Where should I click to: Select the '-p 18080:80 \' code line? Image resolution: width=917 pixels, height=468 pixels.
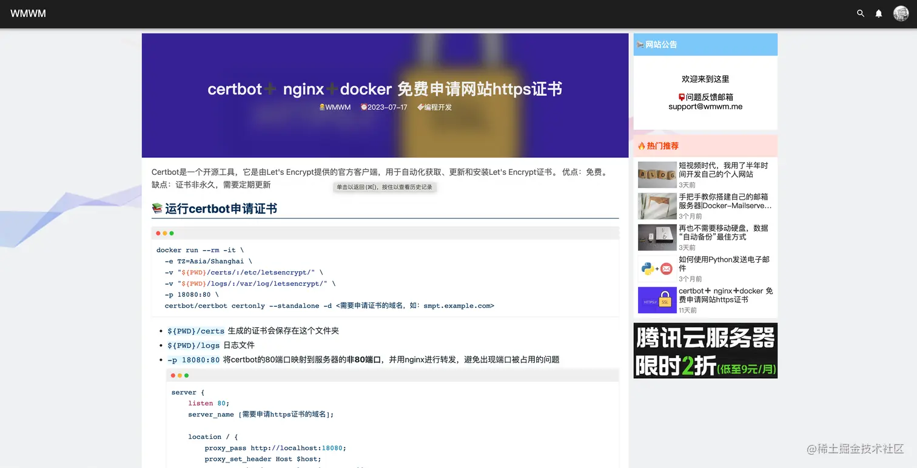pyautogui.click(x=192, y=294)
